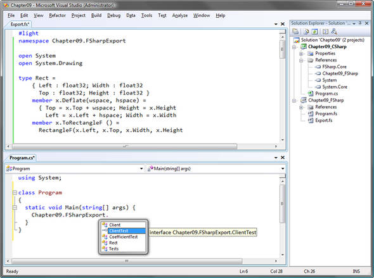The height and width of the screenshot is (278, 374).
Task: Select the Chapter09_CSharp project icon
Action: pos(304,47)
